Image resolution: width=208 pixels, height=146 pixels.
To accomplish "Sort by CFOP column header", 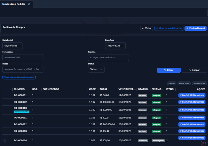I will [x=92, y=89].
